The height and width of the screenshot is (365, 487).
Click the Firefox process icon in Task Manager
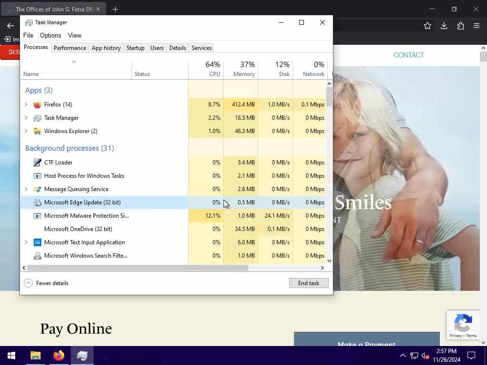(x=37, y=105)
